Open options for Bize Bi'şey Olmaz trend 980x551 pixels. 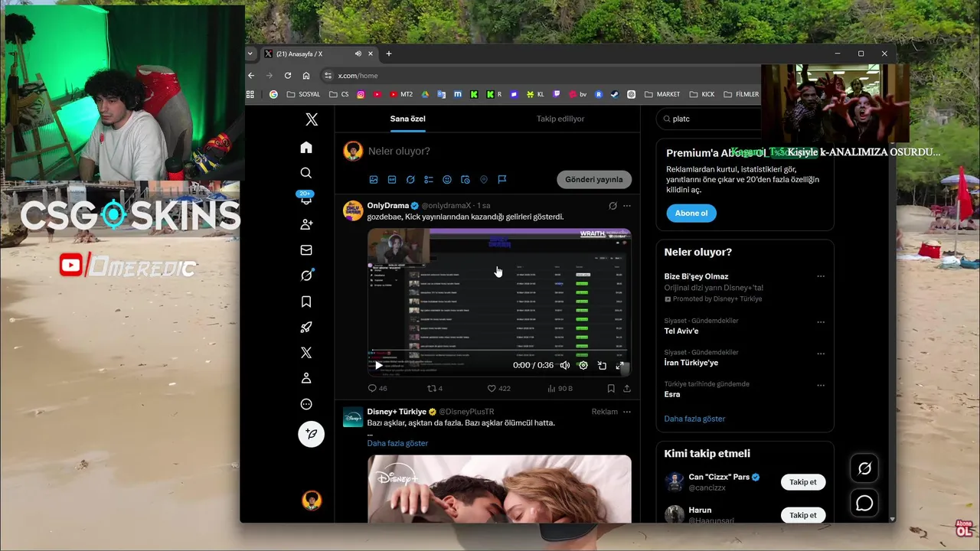821,276
